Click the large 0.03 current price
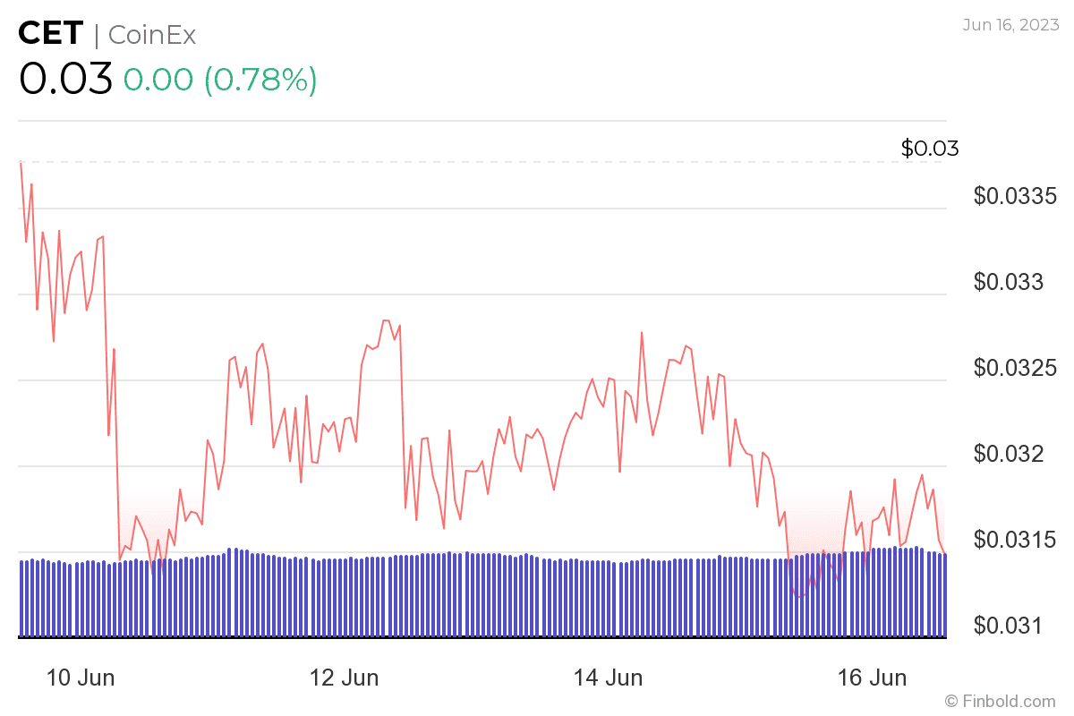 [x=65, y=80]
